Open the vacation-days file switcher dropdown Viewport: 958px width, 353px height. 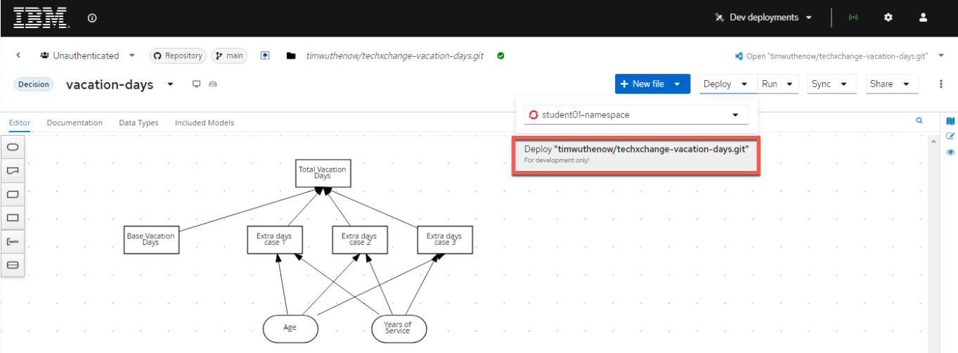coord(170,85)
